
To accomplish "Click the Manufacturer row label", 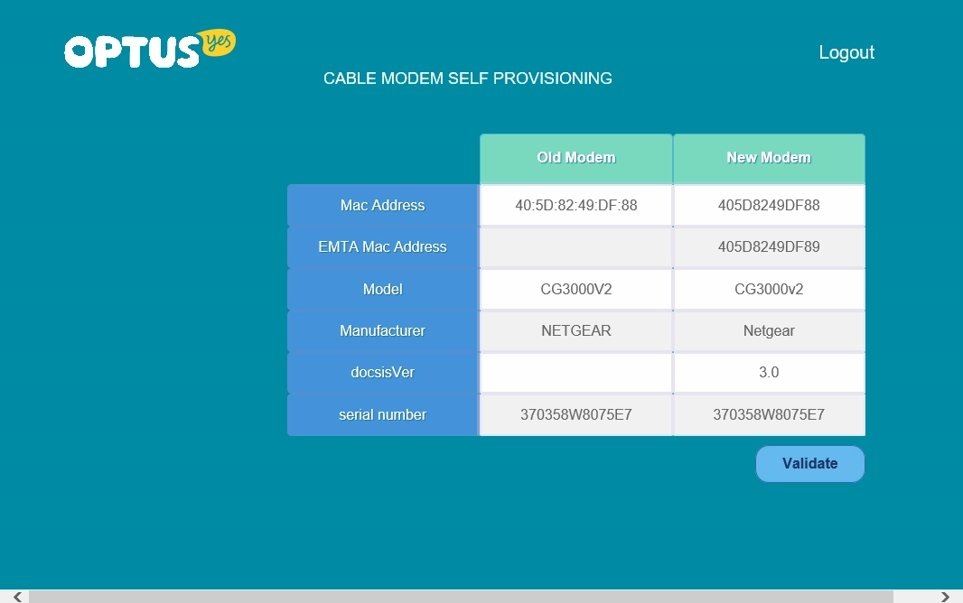I will [x=383, y=330].
